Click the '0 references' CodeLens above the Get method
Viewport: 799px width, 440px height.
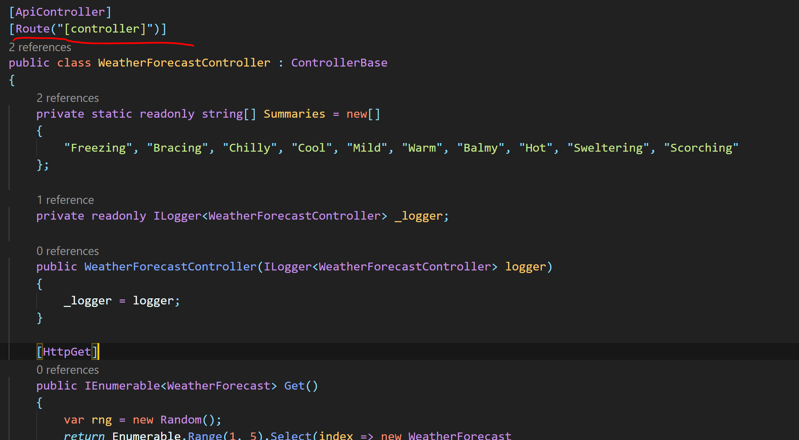(x=67, y=370)
